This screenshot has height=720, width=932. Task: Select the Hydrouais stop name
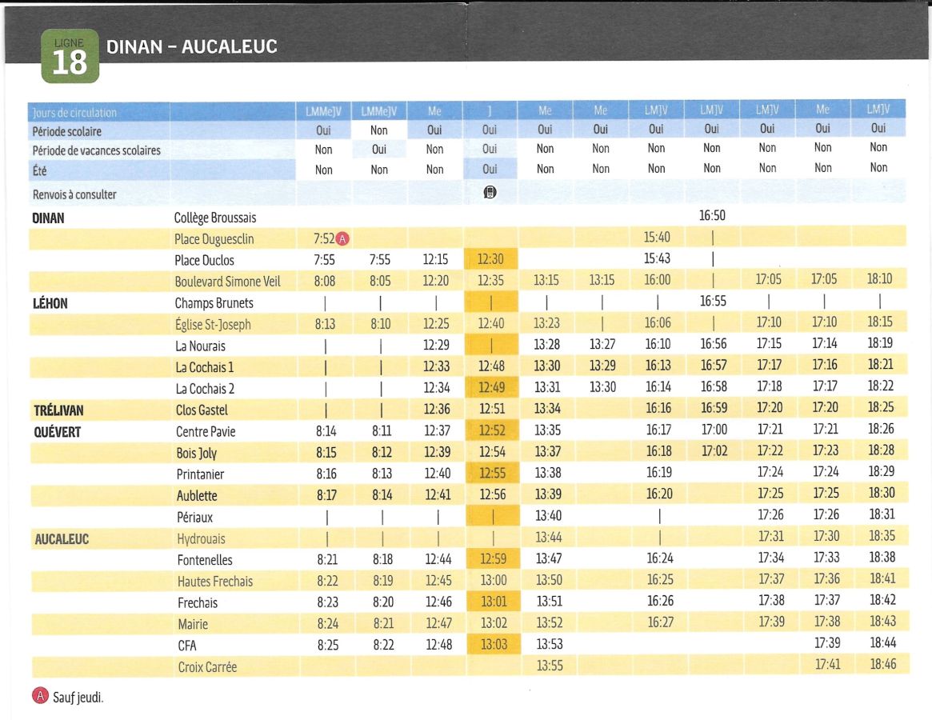[202, 539]
